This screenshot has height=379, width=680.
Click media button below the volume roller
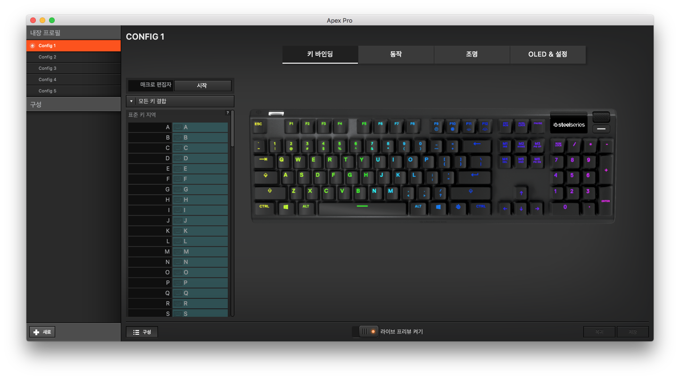(x=601, y=129)
